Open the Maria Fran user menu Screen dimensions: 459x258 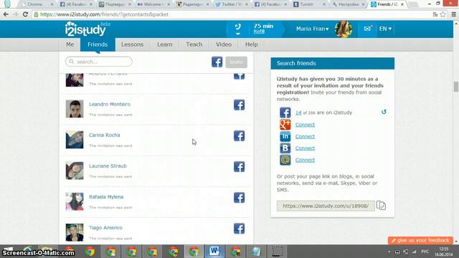click(313, 29)
